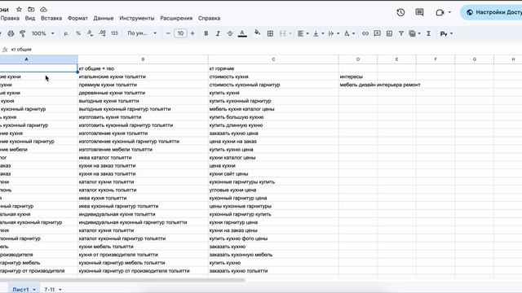This screenshot has height=293, width=522.
Task: Select cell кт горячие
Action: point(273,68)
